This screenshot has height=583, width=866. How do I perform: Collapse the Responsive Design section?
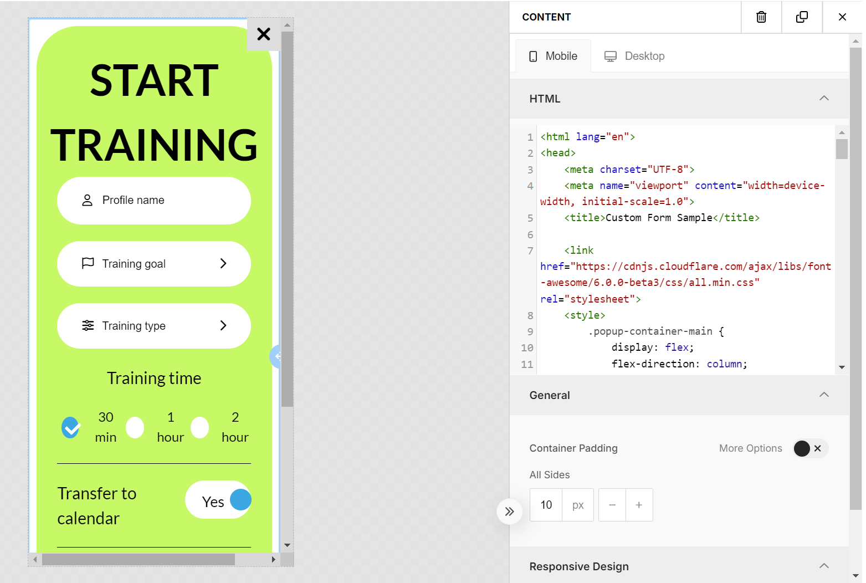tap(824, 566)
